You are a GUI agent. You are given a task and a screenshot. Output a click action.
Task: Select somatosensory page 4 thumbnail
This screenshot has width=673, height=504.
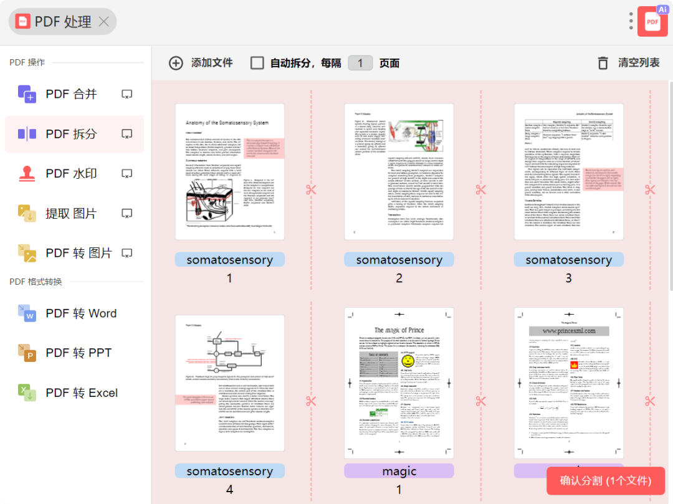click(230, 383)
